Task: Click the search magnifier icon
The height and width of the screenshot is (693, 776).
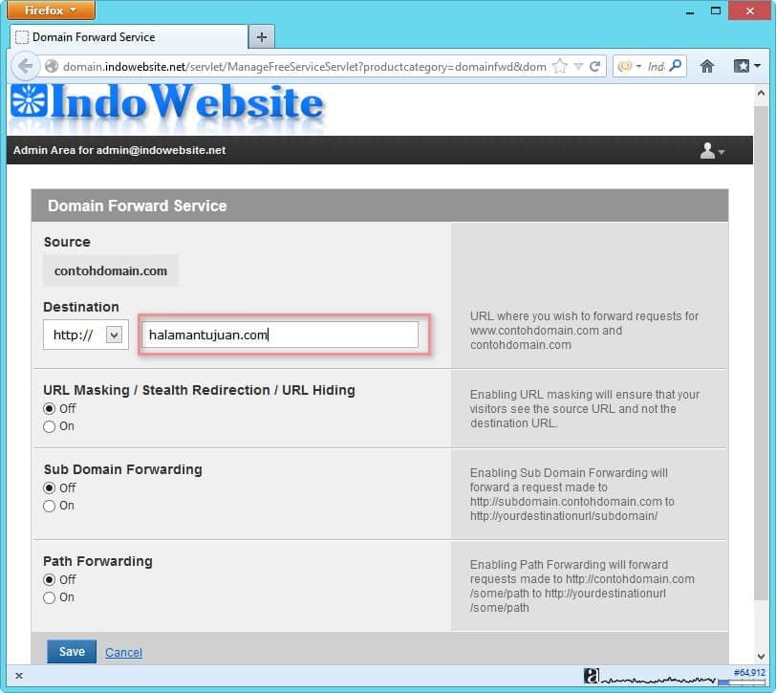Action: [x=676, y=67]
